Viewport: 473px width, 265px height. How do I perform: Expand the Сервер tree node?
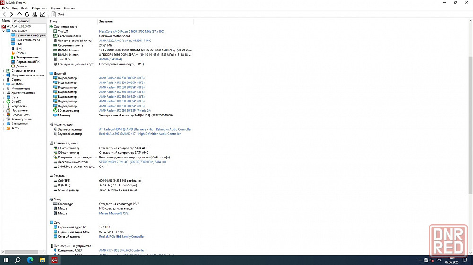click(4, 79)
